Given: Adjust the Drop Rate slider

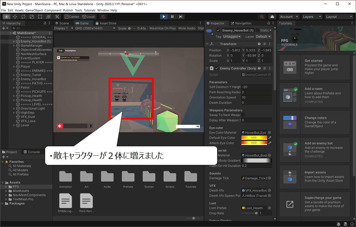Looking at the screenshot, I should 249,213.
